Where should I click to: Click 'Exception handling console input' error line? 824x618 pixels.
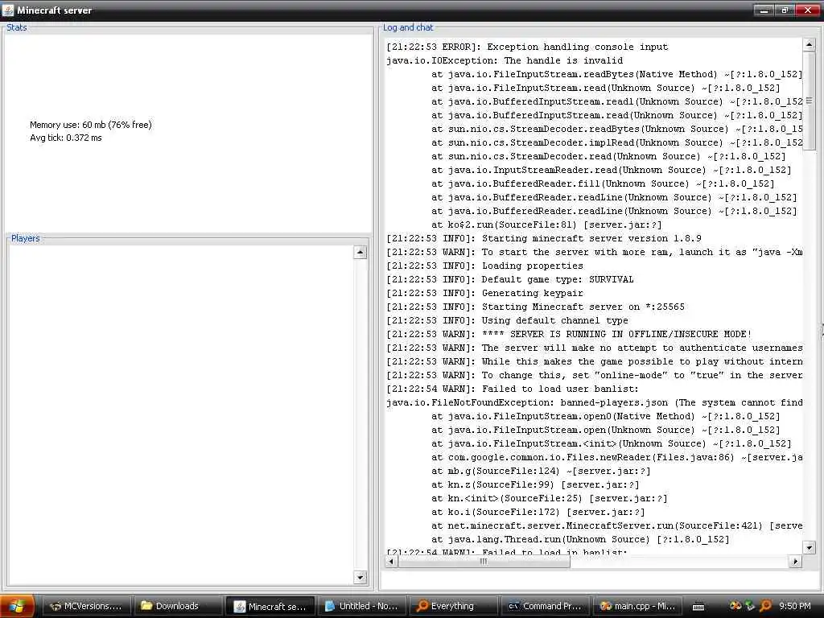click(x=527, y=47)
